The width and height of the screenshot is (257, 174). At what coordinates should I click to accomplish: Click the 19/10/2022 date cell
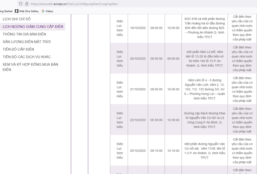coord(138,28)
